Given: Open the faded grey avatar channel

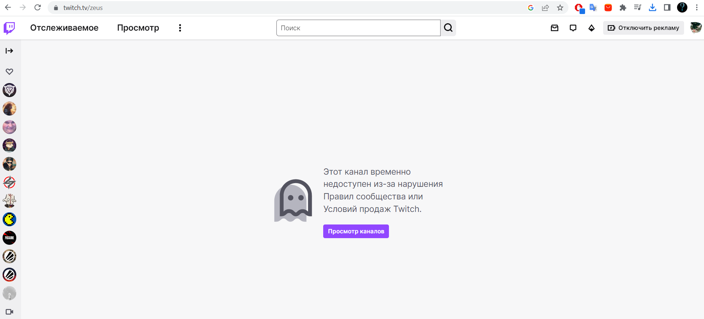Looking at the screenshot, I should [9, 293].
